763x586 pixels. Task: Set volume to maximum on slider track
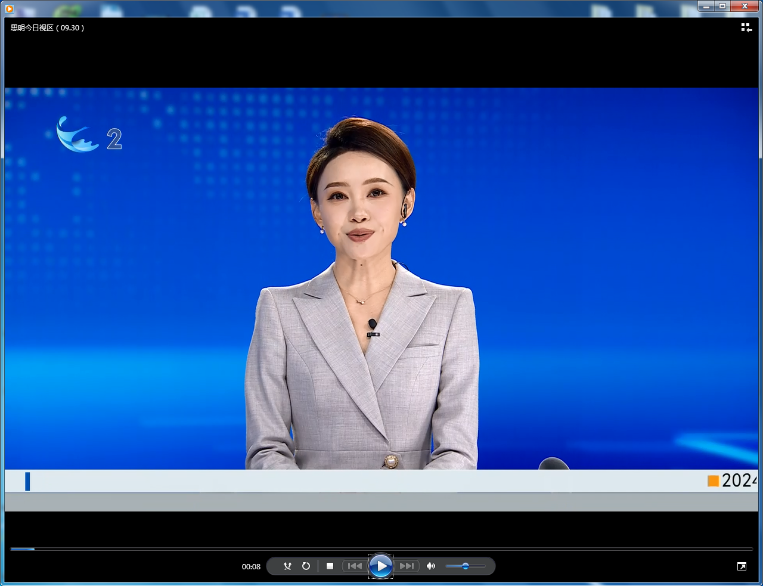(485, 566)
